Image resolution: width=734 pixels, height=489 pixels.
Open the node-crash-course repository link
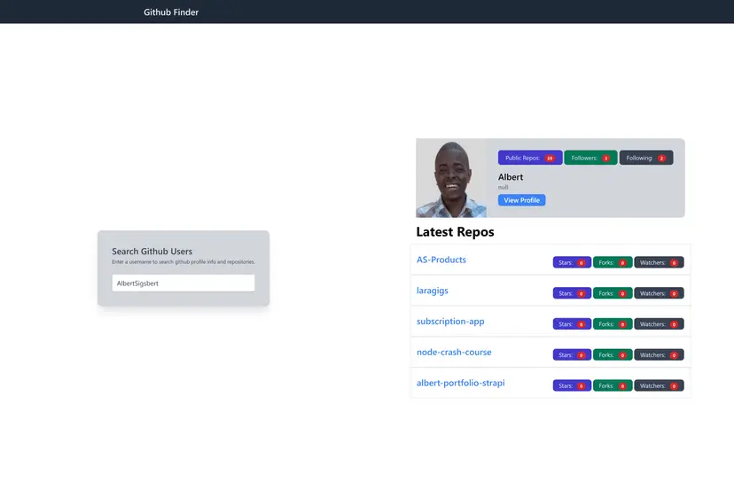[454, 353]
